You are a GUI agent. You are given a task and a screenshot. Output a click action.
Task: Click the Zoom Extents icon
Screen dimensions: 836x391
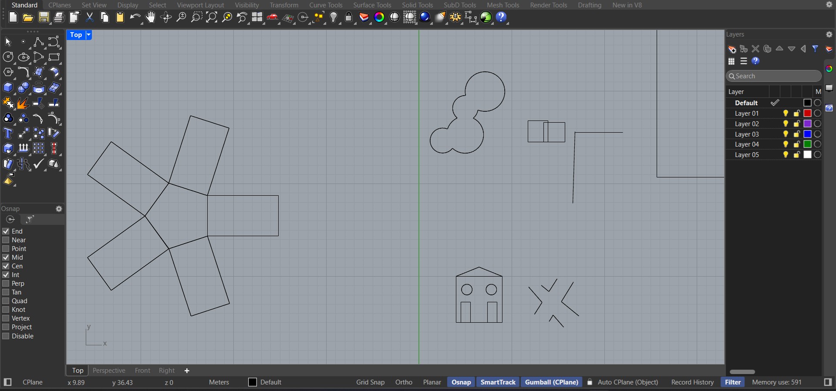point(212,17)
